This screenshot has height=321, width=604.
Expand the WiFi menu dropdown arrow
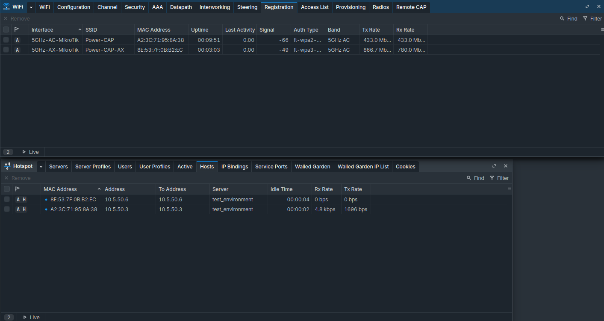point(31,7)
